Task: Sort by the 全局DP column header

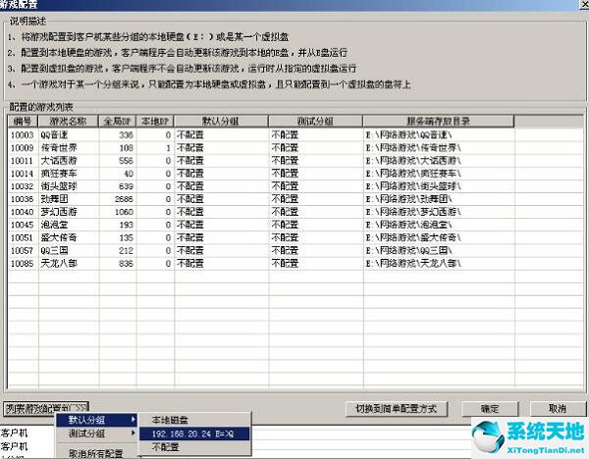Action: (118, 122)
